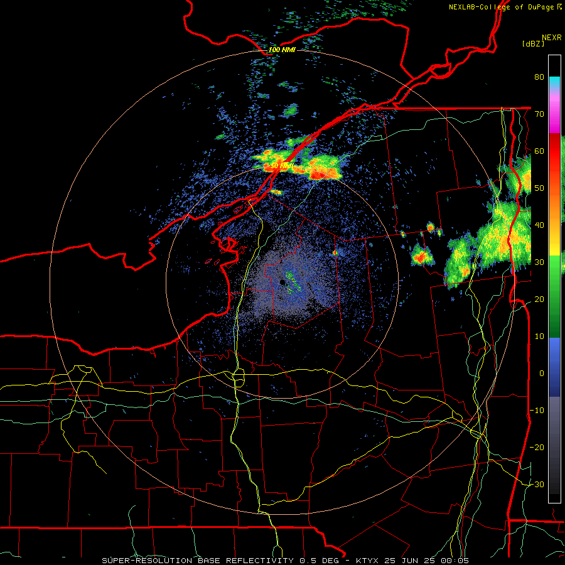565x565 pixels.
Task: Click the 60 value on the dBZ scale
Action: 539,151
